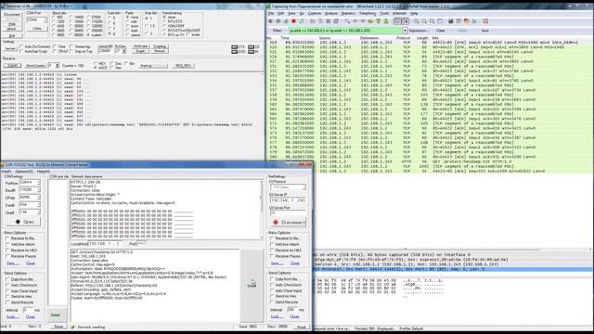Viewport: 594px width, 334px height.
Task: Open Wireshark Telephony menu
Action: click(x=368, y=13)
